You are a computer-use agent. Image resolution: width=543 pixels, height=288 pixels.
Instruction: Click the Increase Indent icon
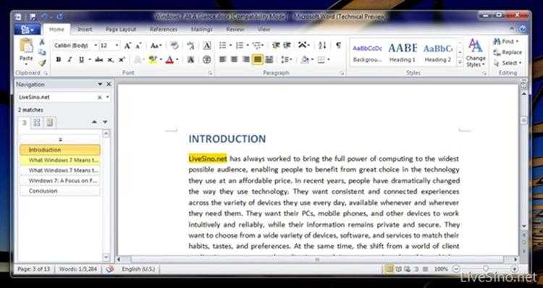click(x=287, y=46)
